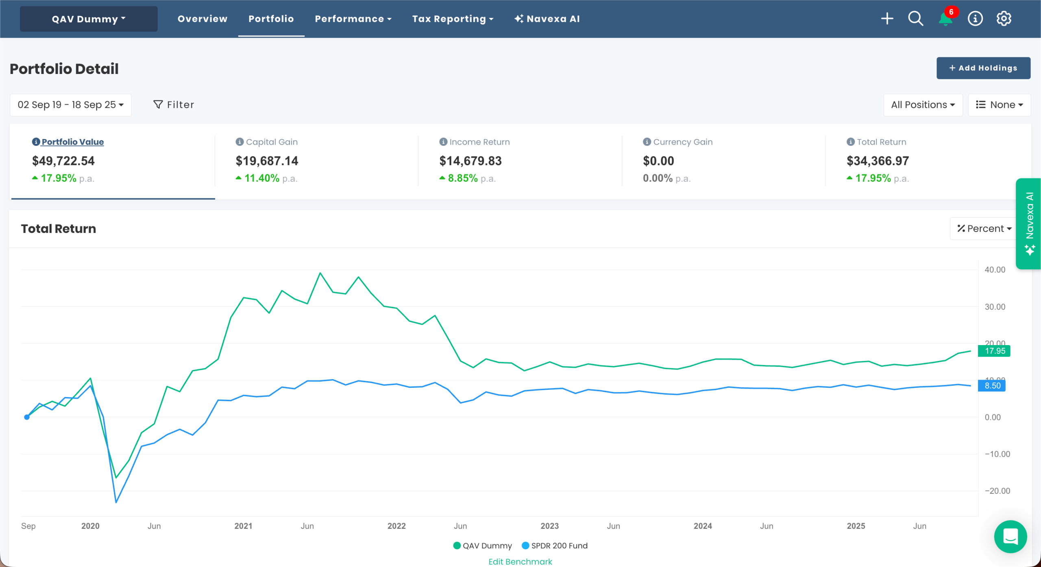Switch to the Overview tab
The image size is (1041, 567).
202,19
